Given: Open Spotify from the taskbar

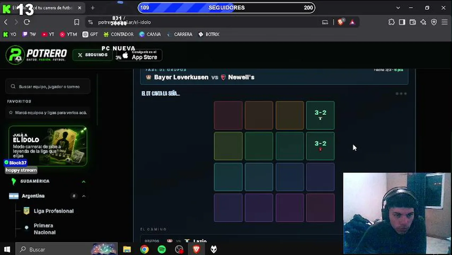Looking at the screenshot, I should [162, 249].
